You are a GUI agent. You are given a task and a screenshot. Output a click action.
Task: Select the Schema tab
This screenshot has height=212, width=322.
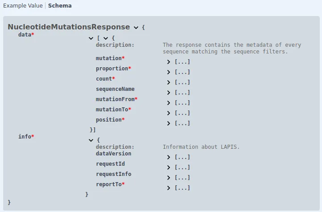[x=60, y=6]
